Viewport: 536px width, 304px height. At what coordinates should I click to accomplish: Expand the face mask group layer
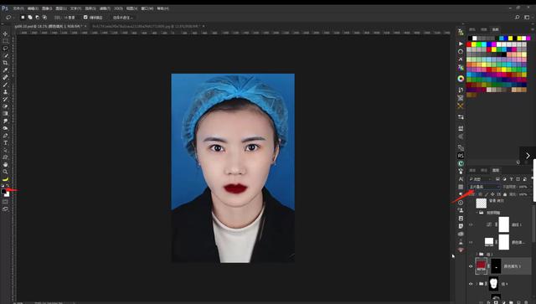(477, 284)
